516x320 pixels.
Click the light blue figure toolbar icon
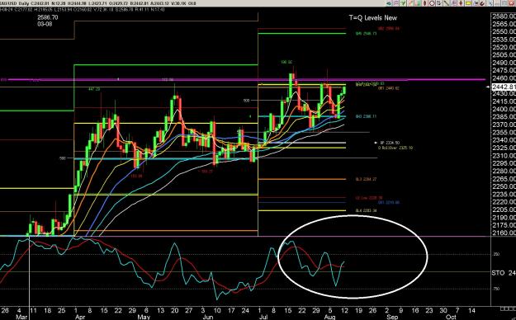(x=490, y=3)
